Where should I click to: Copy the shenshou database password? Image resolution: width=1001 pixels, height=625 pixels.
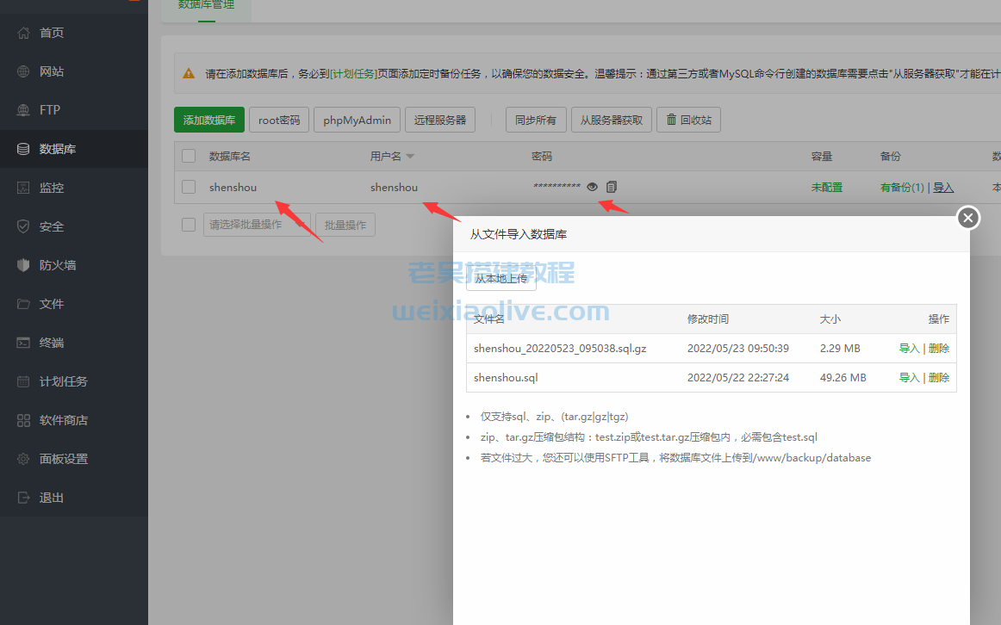612,187
